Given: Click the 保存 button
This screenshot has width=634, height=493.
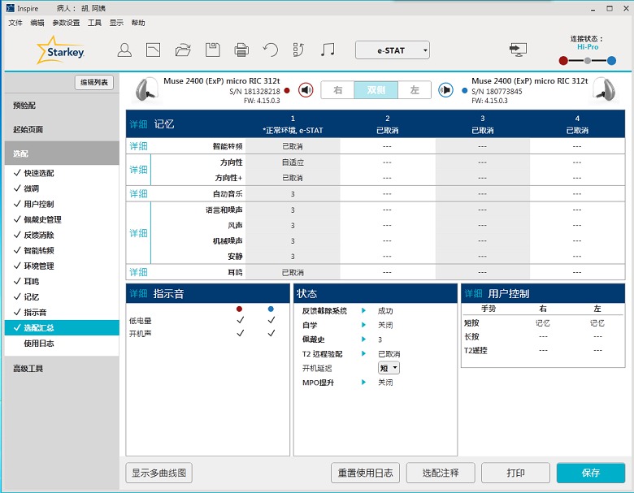Looking at the screenshot, I should tap(591, 473).
